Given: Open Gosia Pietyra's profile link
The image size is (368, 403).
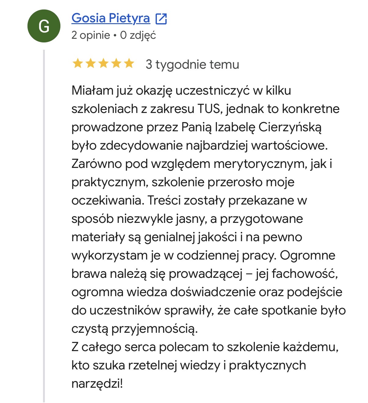Looking at the screenshot, I should coord(111,18).
